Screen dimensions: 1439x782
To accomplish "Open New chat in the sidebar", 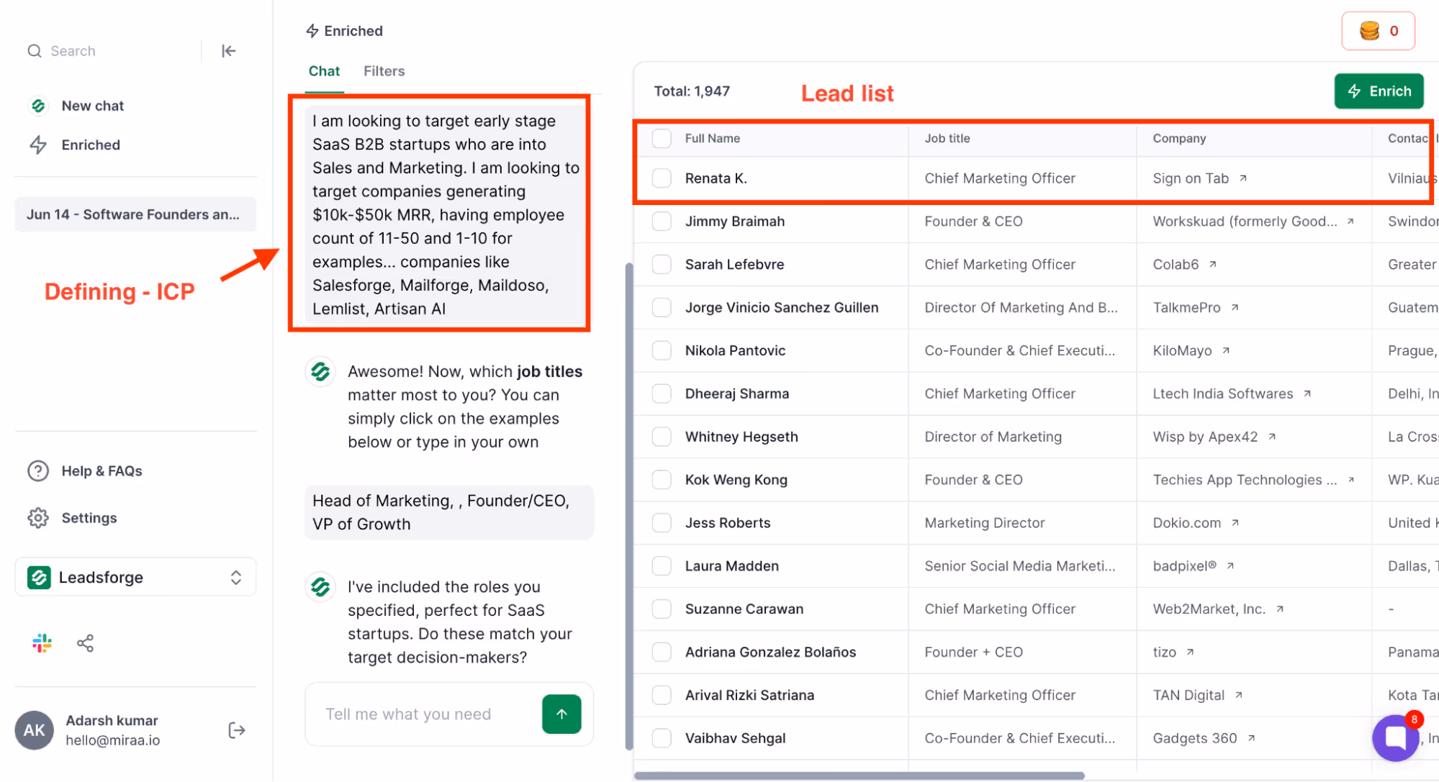I will (92, 106).
